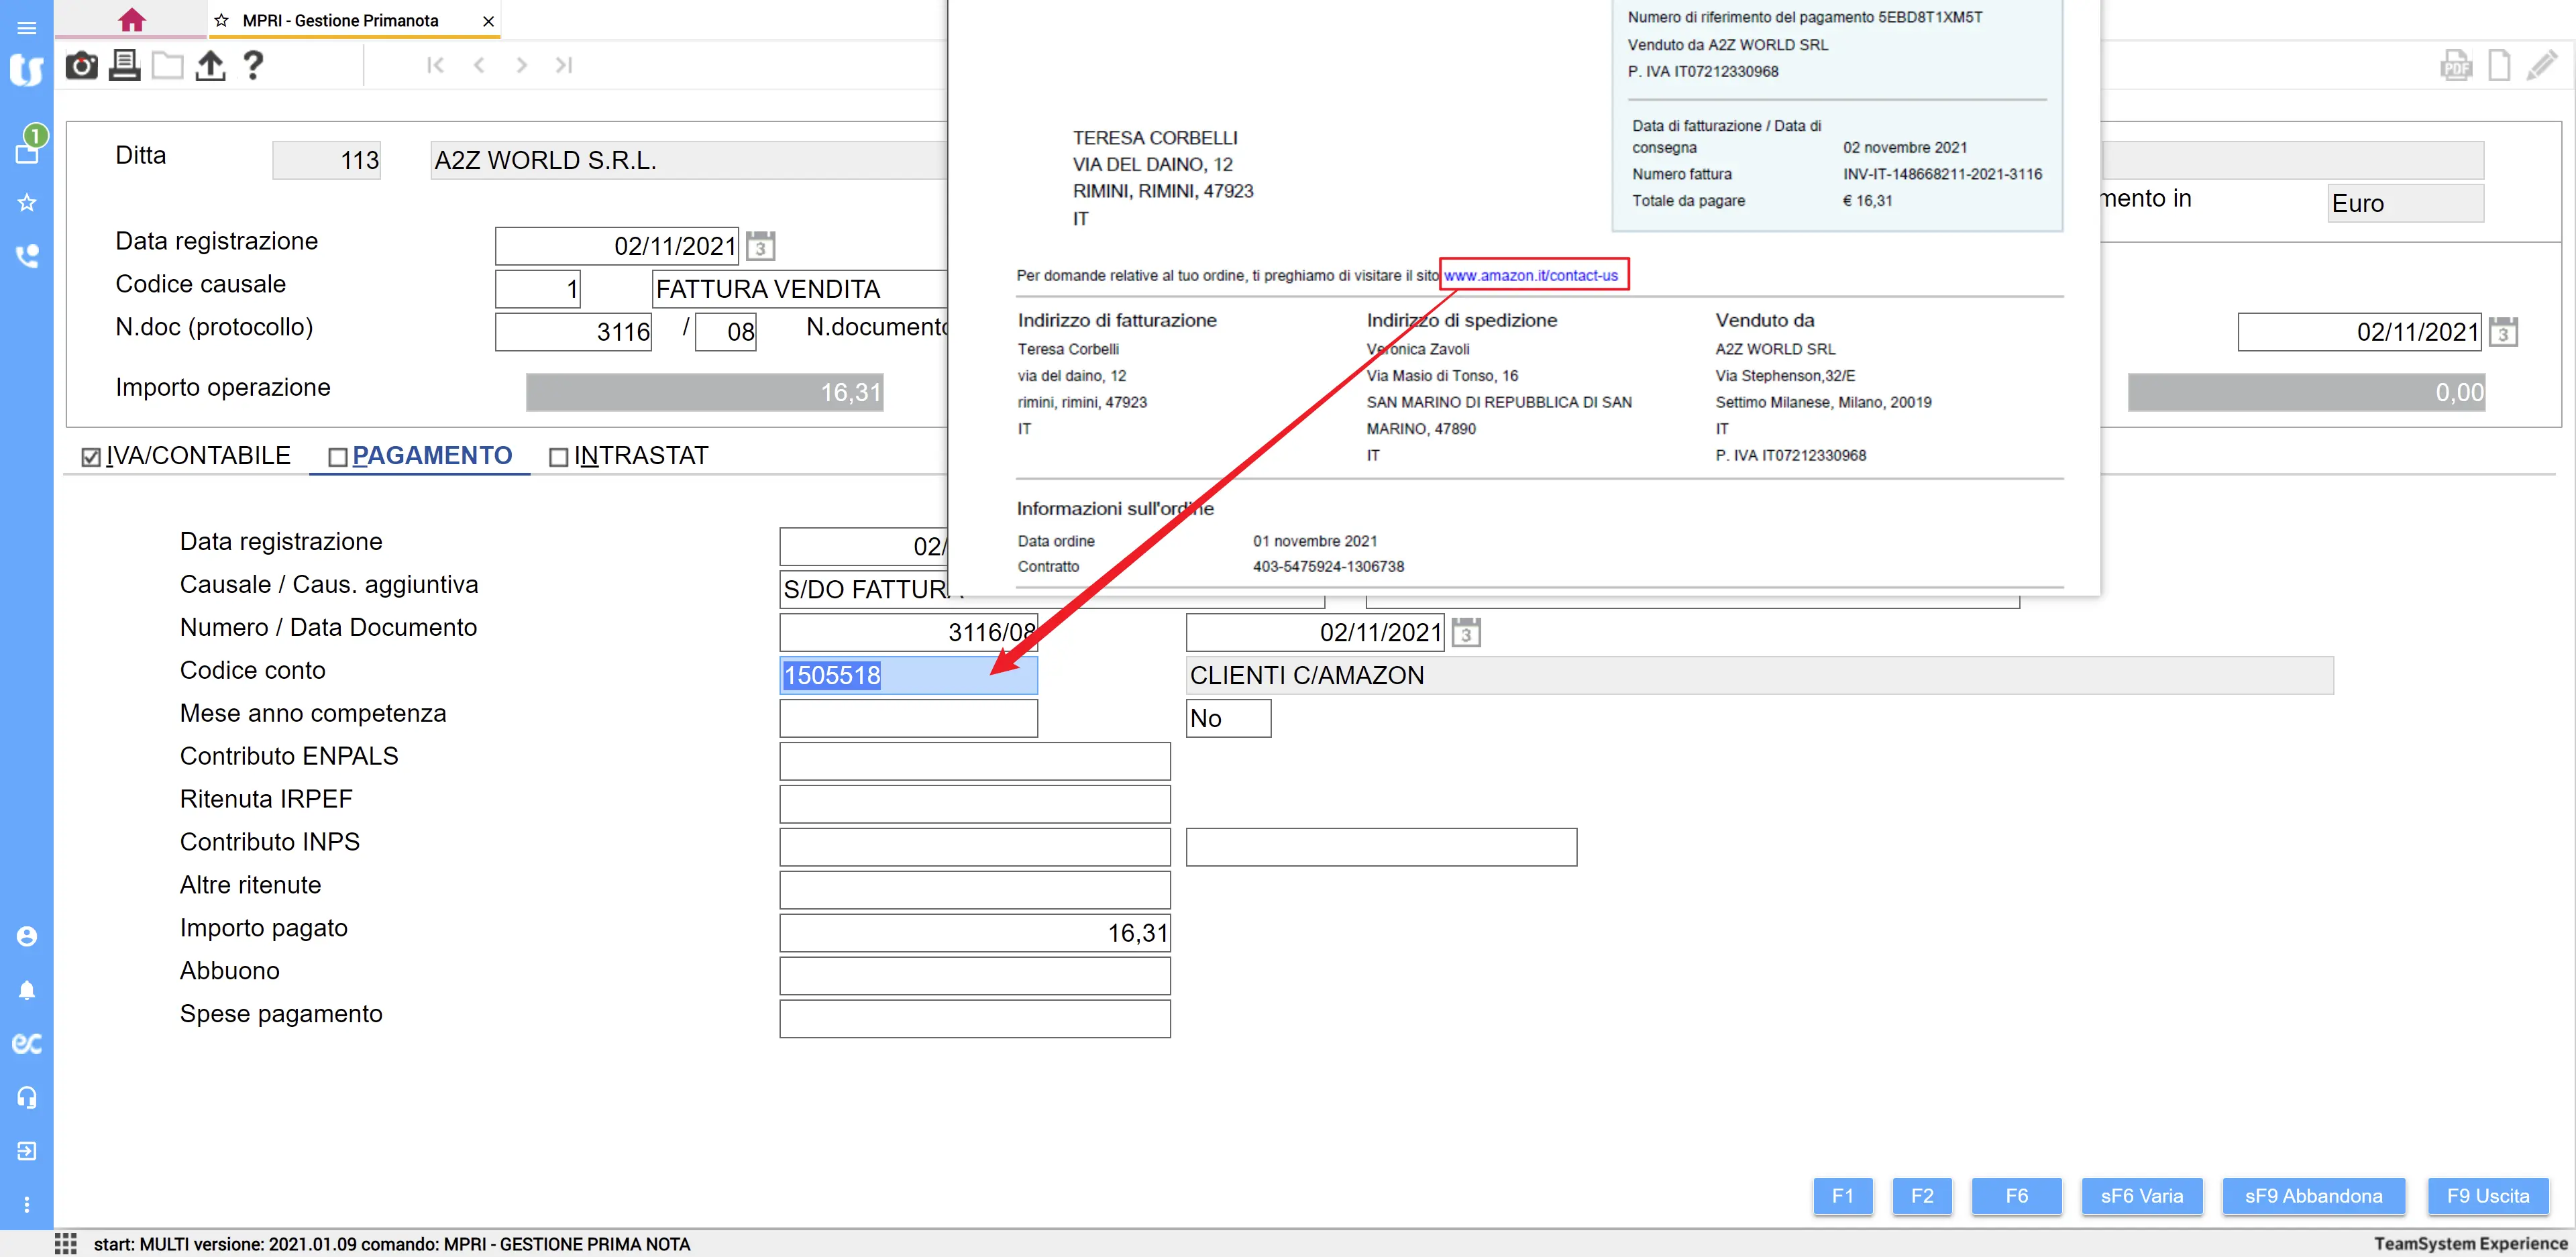The height and width of the screenshot is (1257, 2576).
Task: Click the camera screenshot icon in toolbar
Action: (x=81, y=66)
